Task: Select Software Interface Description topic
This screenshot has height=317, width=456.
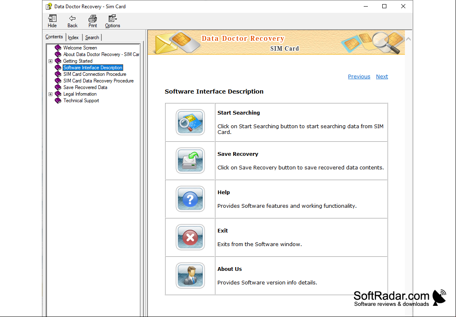Action: (93, 68)
